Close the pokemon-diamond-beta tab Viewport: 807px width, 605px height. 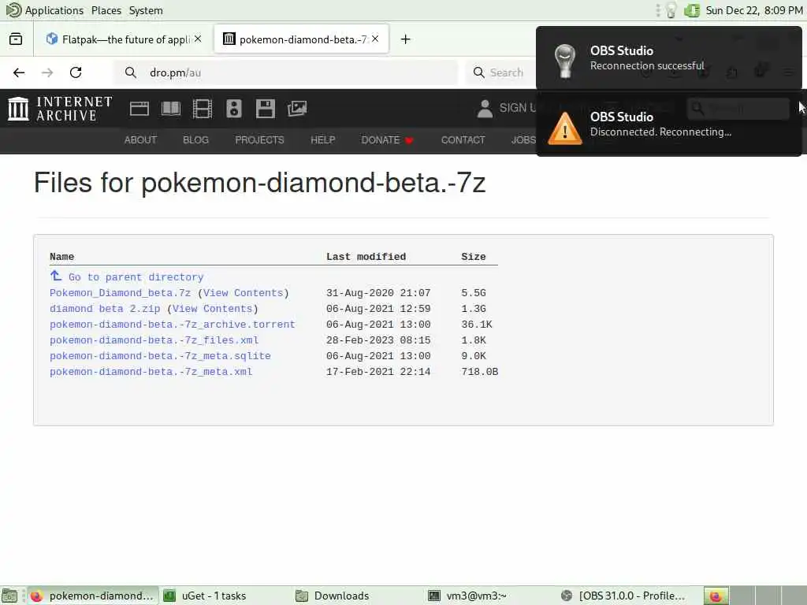tap(375, 39)
